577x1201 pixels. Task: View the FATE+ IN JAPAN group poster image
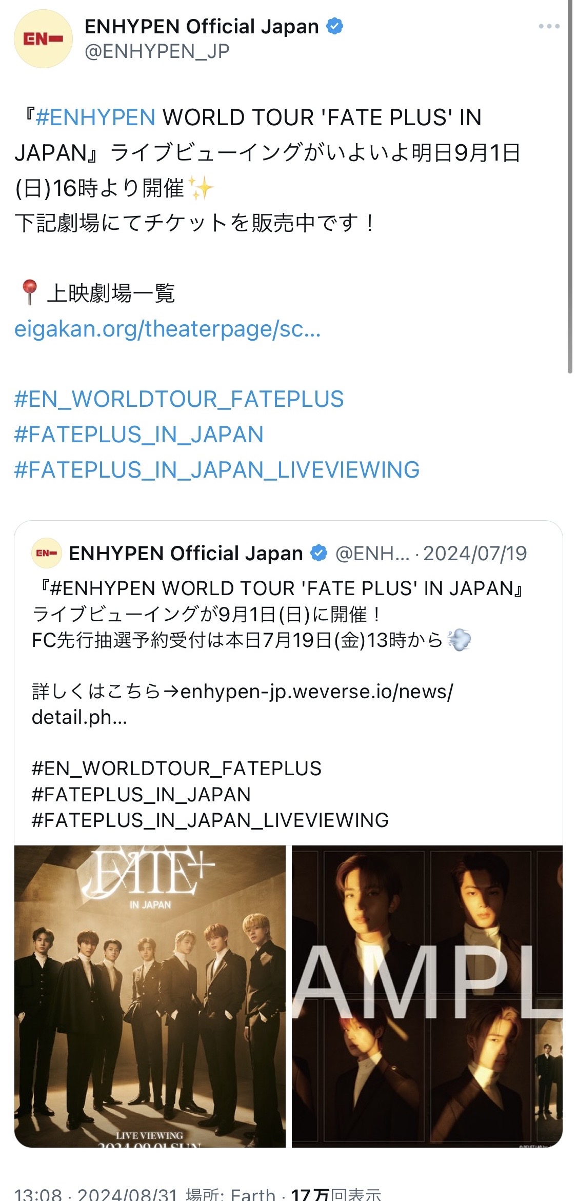(150, 997)
